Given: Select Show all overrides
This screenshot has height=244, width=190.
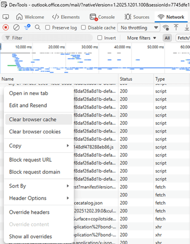Looking at the screenshot, I should pyautogui.click(x=39, y=236).
